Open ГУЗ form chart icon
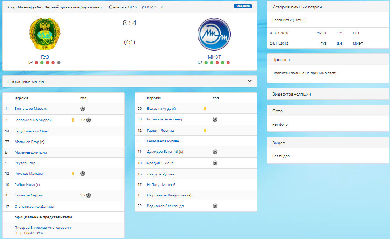390x239 pixels. pyautogui.click(x=31, y=63)
